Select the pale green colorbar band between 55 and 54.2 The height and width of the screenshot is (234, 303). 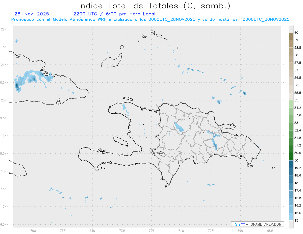click(x=291, y=104)
